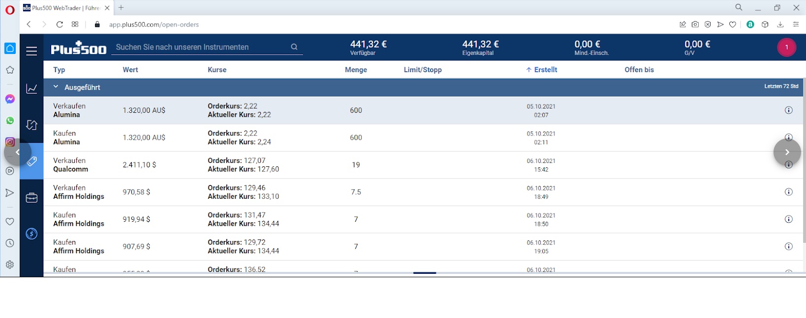Open the Plus500 hamburger menu
Viewport: 806px width, 318px height.
click(x=31, y=51)
